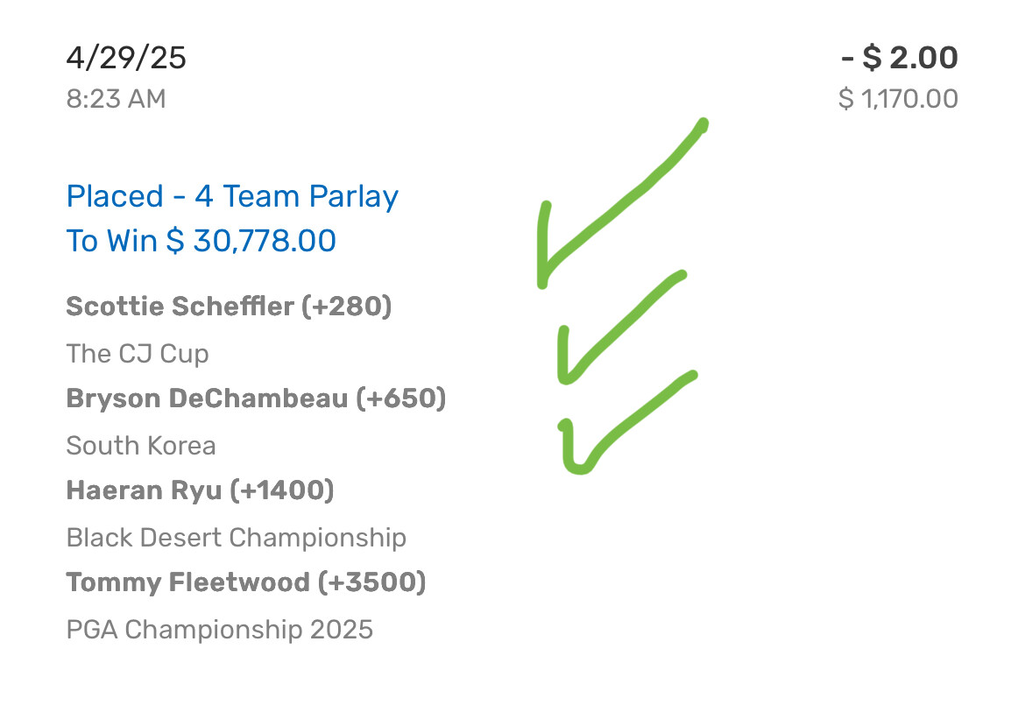
Task: Select the Tommy Fleetwood name
Action: pyautogui.click(x=187, y=582)
